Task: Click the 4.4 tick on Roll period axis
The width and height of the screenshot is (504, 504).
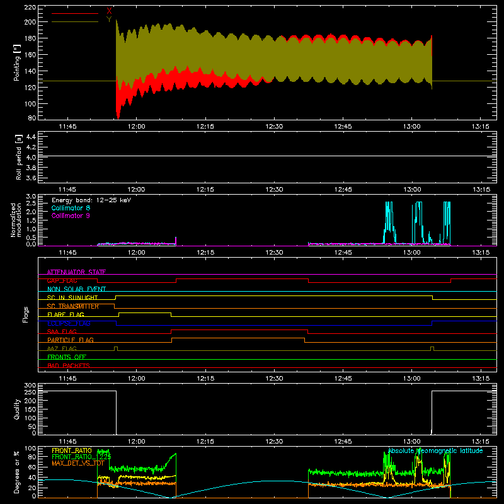Action: [31, 137]
